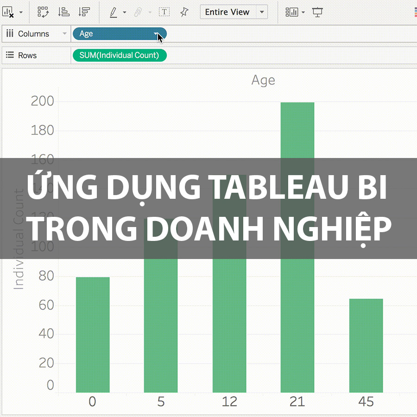The width and height of the screenshot is (417, 417).
Task: Click the y-axis value 80
Action: click(x=46, y=276)
